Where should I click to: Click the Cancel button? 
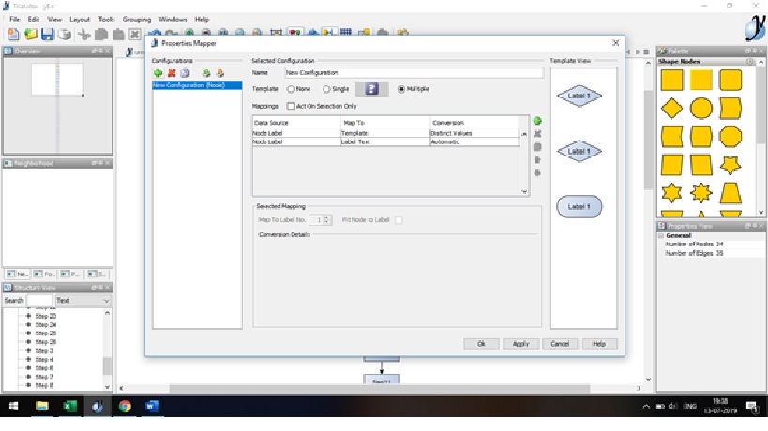click(x=560, y=344)
